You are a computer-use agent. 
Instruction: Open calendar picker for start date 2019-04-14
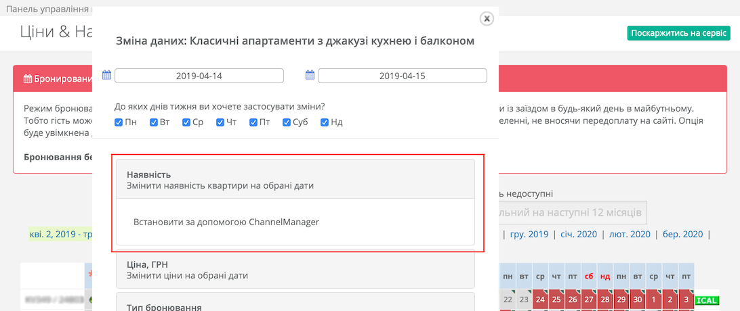106,75
